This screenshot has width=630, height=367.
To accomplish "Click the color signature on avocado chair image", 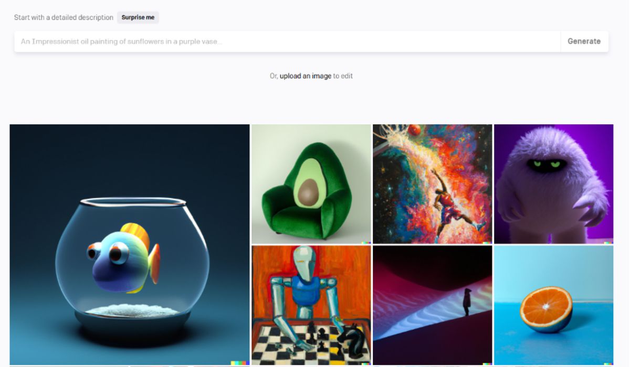I will [366, 243].
